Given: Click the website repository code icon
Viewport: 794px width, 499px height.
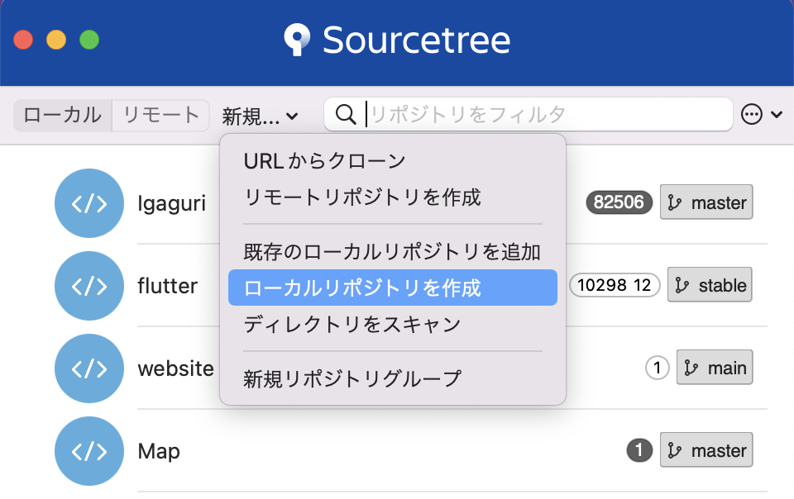Looking at the screenshot, I should [x=89, y=368].
